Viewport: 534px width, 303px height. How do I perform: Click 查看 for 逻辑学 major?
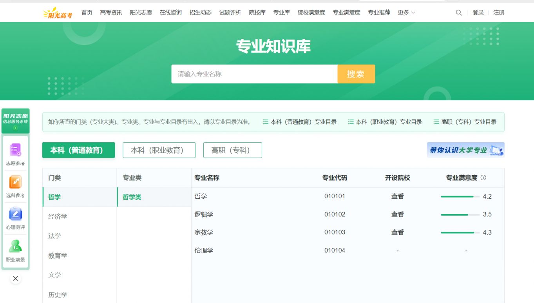[x=397, y=214]
